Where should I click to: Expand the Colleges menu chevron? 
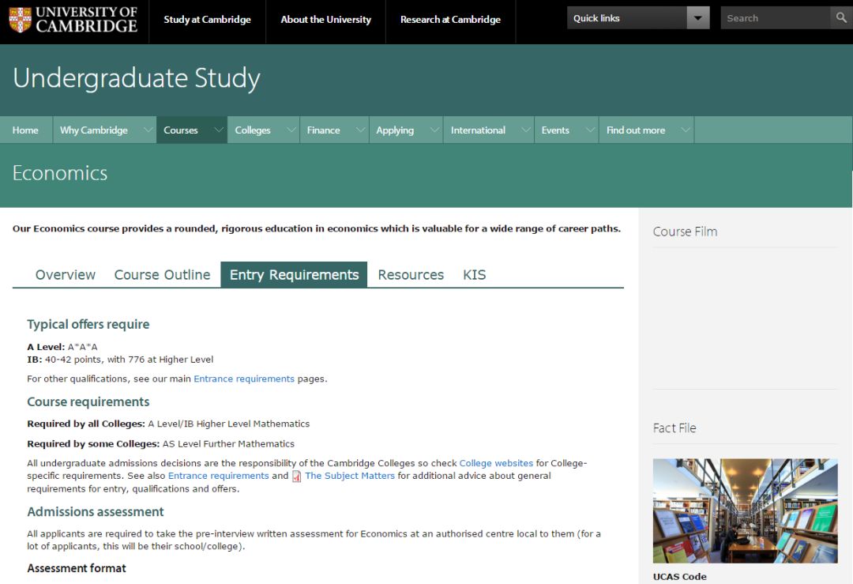[291, 130]
